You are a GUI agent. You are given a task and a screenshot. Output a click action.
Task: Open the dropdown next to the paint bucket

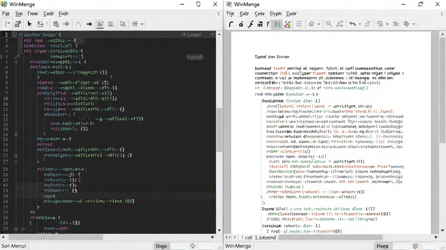coord(318,24)
